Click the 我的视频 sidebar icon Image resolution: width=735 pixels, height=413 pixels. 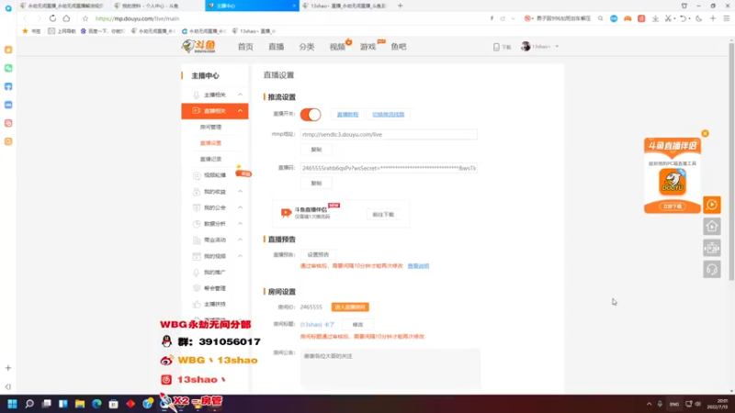coord(197,256)
